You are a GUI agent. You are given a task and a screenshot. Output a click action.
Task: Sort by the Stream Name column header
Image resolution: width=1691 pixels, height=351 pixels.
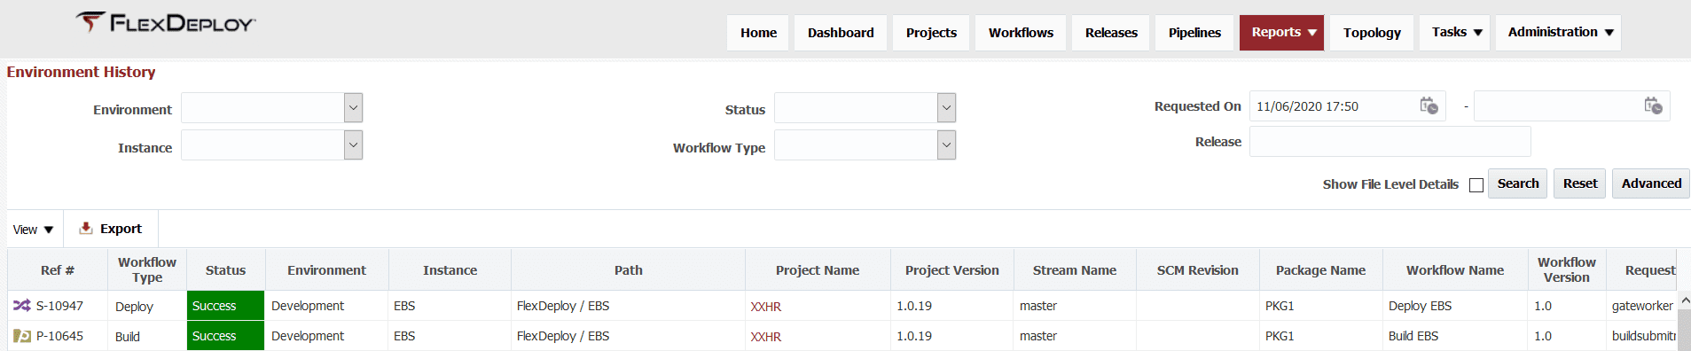point(1075,270)
